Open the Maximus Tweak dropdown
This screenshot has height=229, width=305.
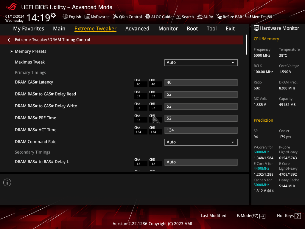pos(201,63)
